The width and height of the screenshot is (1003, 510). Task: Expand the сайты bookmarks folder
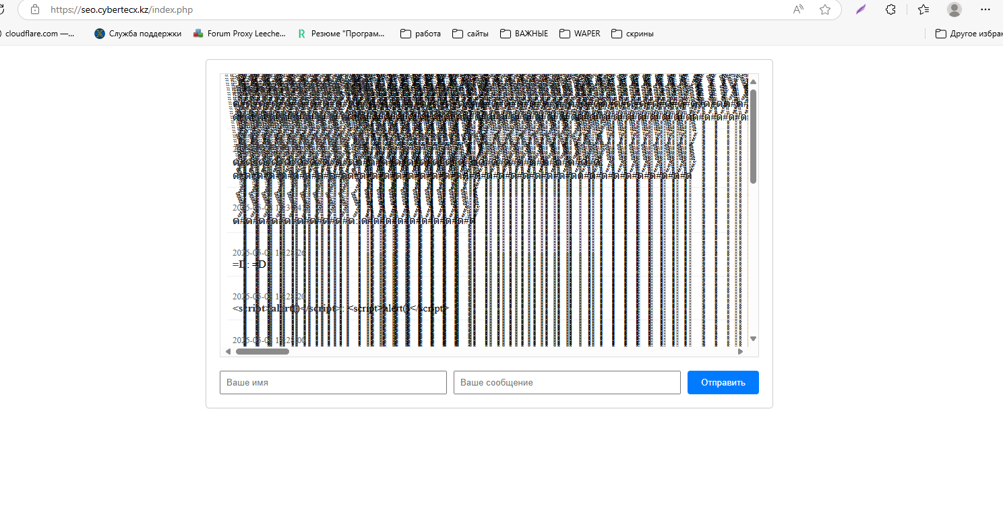[470, 34]
